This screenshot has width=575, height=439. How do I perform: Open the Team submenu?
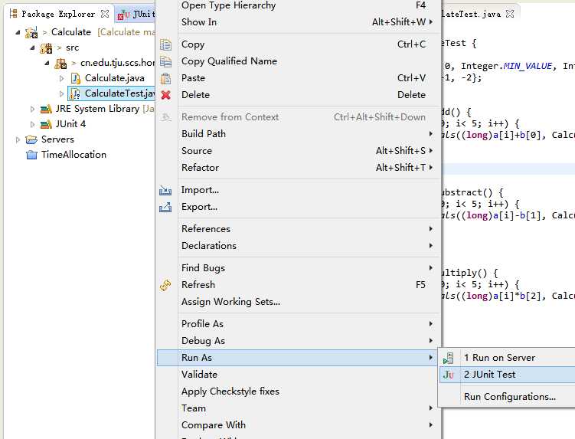point(299,408)
